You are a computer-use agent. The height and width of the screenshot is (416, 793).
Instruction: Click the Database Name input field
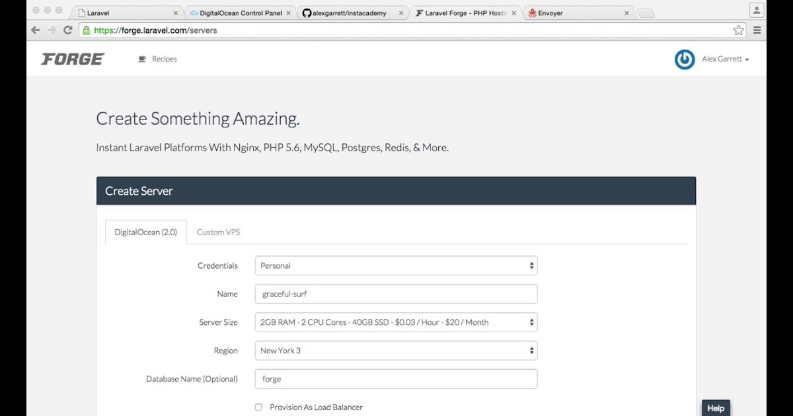coord(396,379)
